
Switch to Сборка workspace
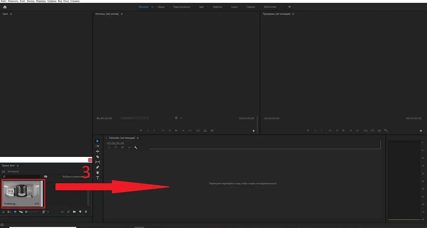coord(161,7)
